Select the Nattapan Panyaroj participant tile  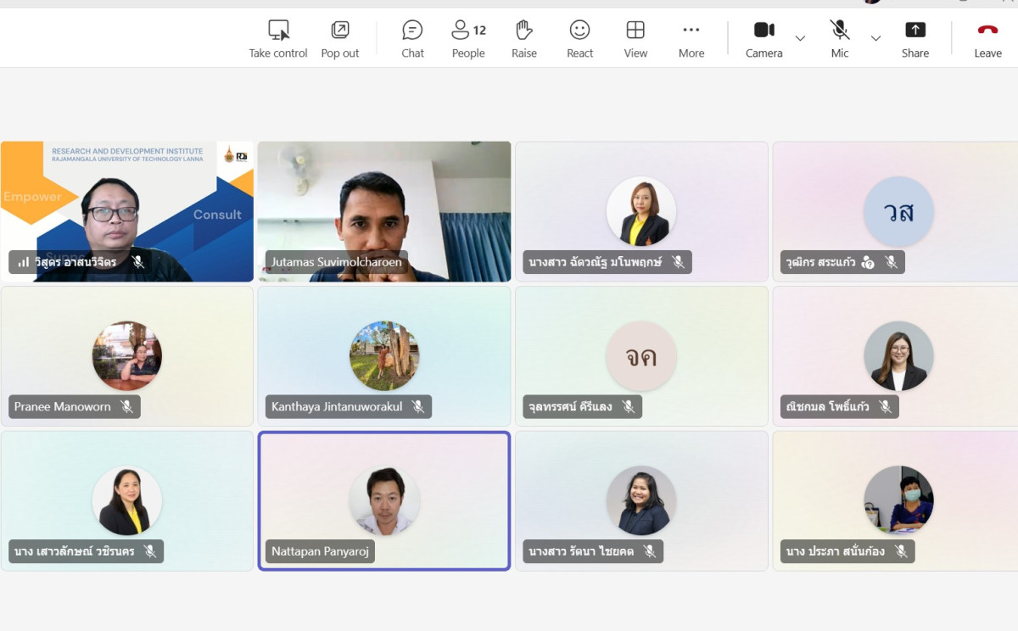point(383,500)
